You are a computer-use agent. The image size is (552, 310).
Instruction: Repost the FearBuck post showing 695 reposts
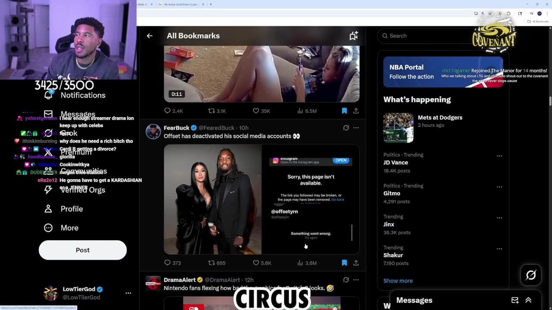point(216,263)
